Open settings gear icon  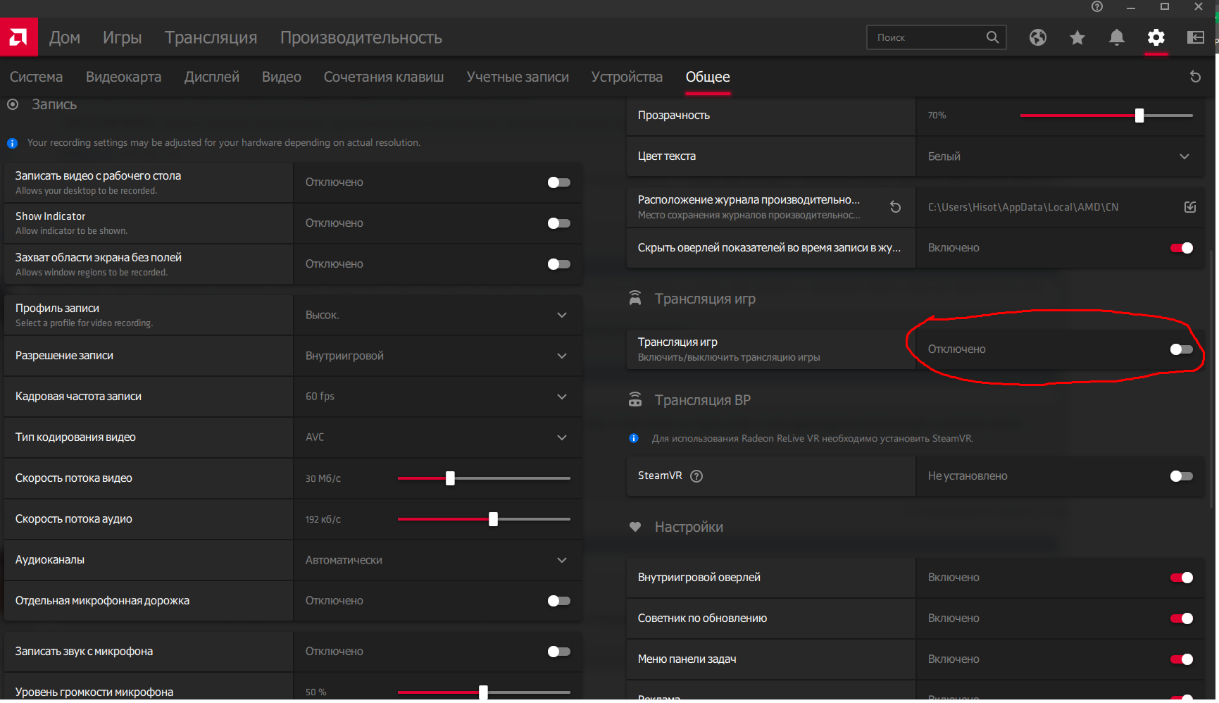[x=1156, y=37]
